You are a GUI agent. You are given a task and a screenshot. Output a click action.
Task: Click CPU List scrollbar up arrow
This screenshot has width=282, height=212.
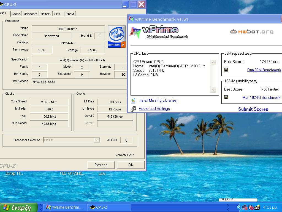pos(213,62)
